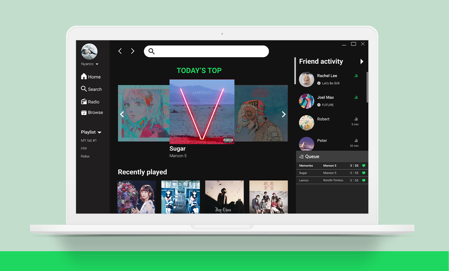Click the Home house icon
Viewport: 449px width, 271px height.
pos(84,76)
